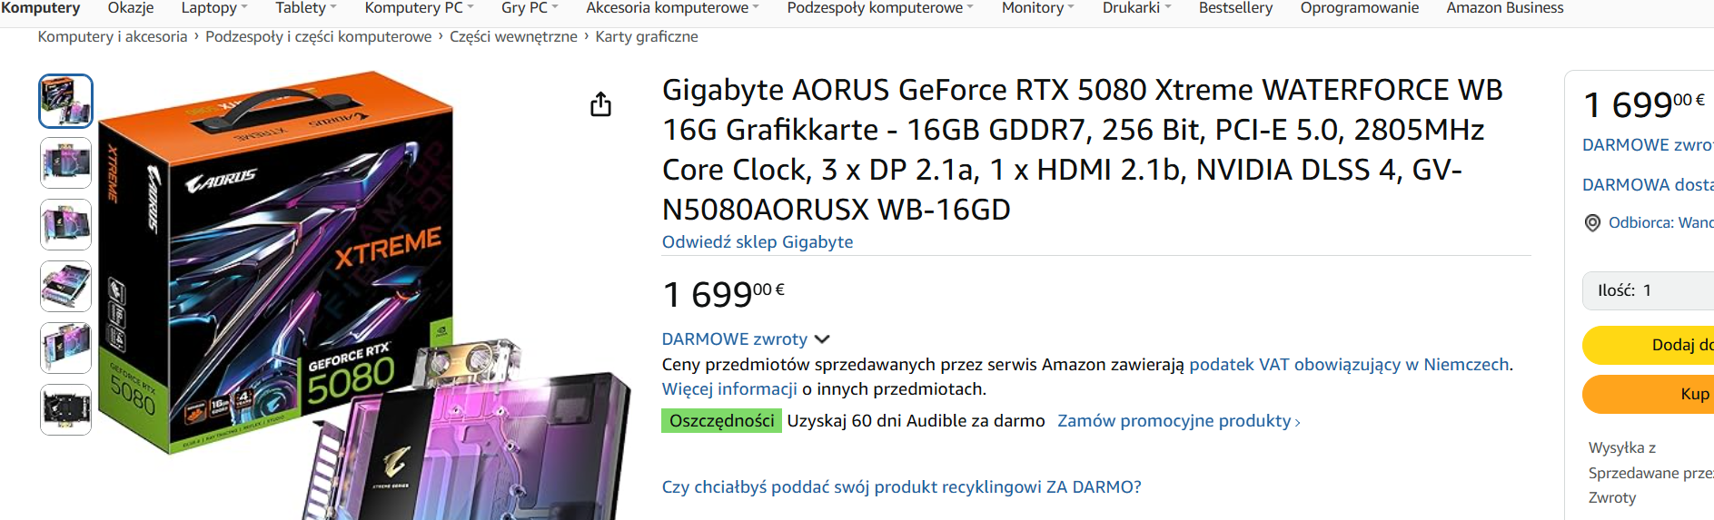Go to the Bestsellery tab
Viewport: 1714px width, 520px height.
point(1235,8)
